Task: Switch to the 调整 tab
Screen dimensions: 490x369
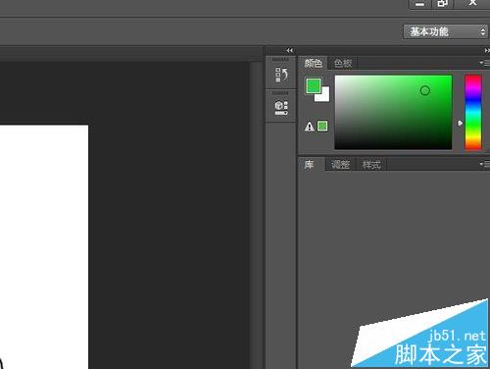Action: tap(340, 165)
